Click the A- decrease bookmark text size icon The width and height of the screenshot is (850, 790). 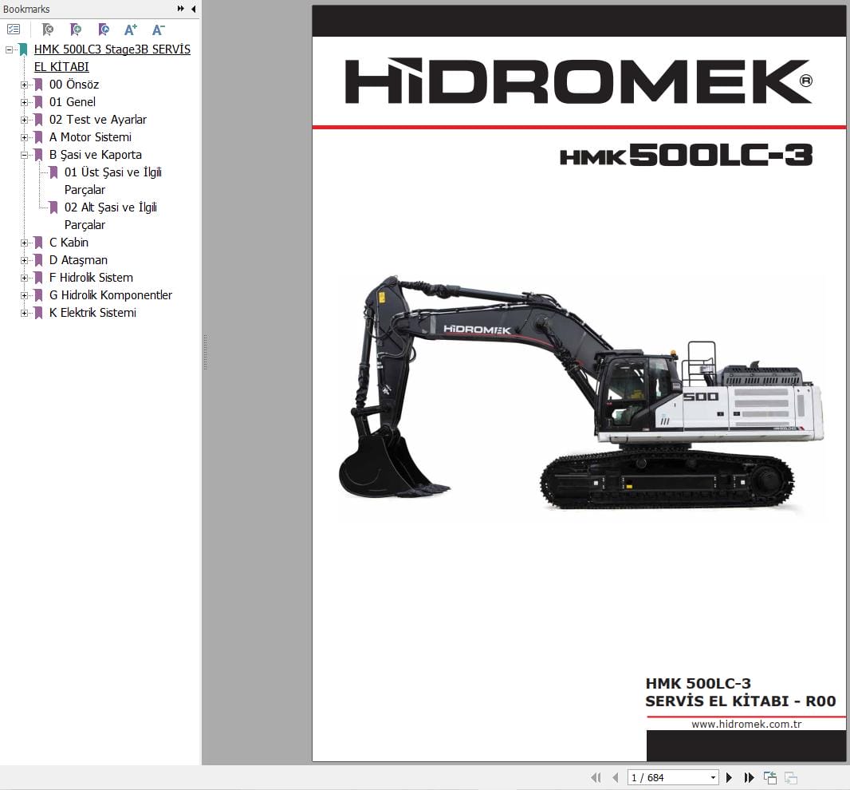(158, 30)
